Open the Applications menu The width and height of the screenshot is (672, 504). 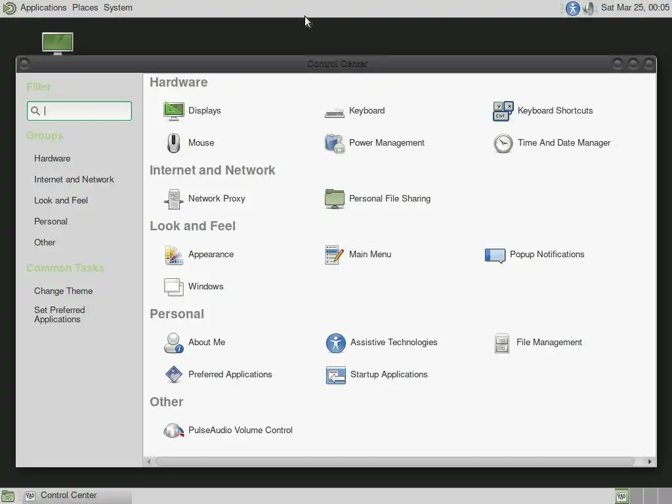point(43,8)
